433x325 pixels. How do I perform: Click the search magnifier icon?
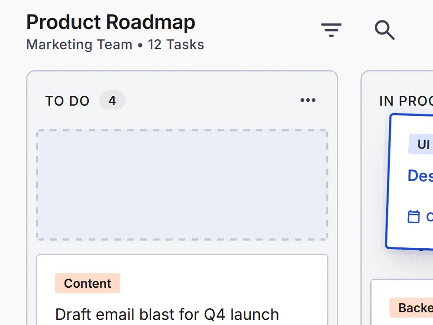pos(385,30)
